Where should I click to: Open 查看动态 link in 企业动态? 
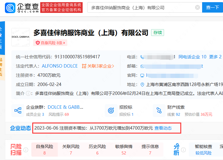[x=163, y=128]
